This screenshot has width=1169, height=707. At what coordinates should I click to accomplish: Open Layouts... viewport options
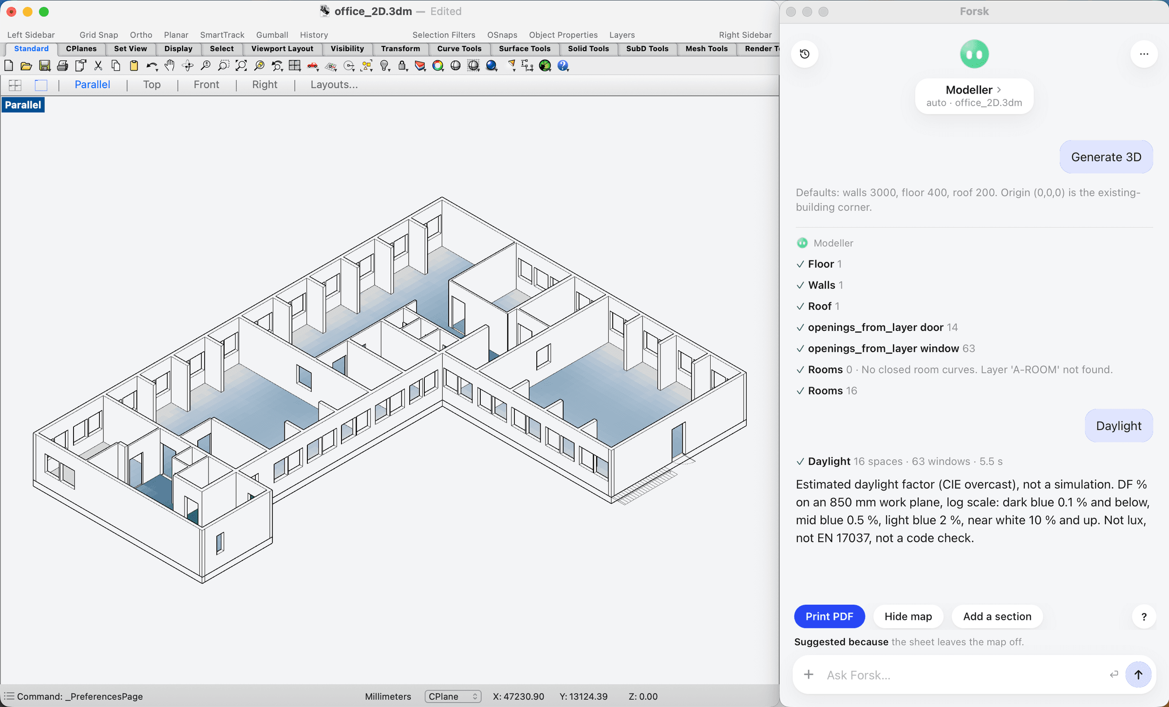click(334, 85)
